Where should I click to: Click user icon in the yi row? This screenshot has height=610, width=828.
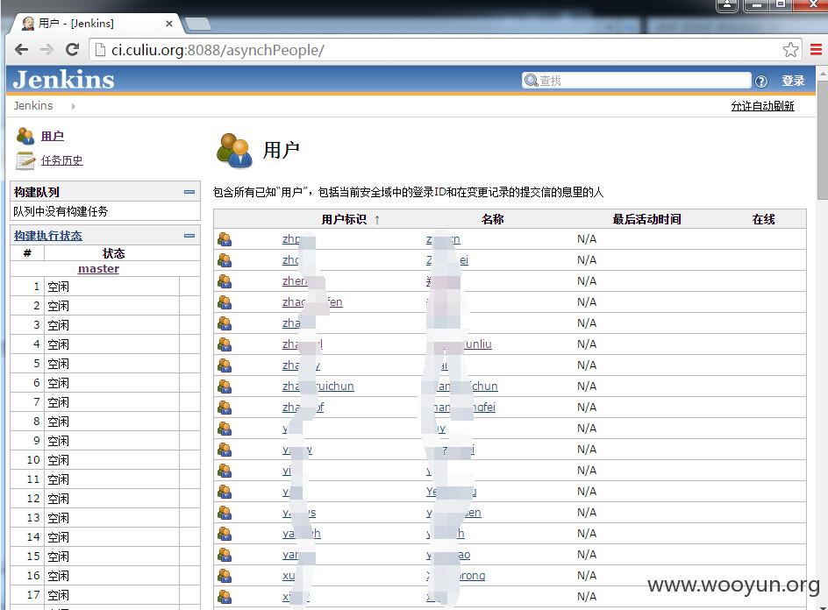[x=225, y=471]
